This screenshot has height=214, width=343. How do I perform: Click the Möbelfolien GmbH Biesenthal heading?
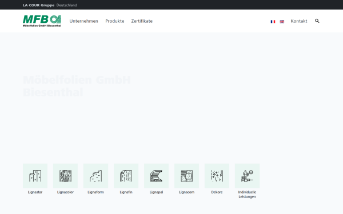pos(77,86)
